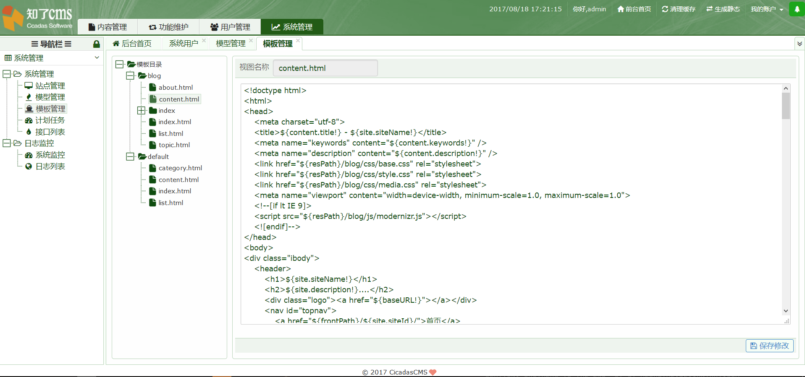The height and width of the screenshot is (377, 805).
Task: Switch to the 系统用户 tab
Action: (x=184, y=44)
